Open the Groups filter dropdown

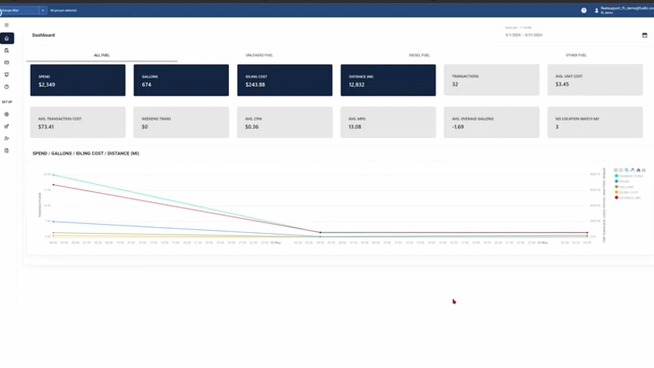point(19,11)
